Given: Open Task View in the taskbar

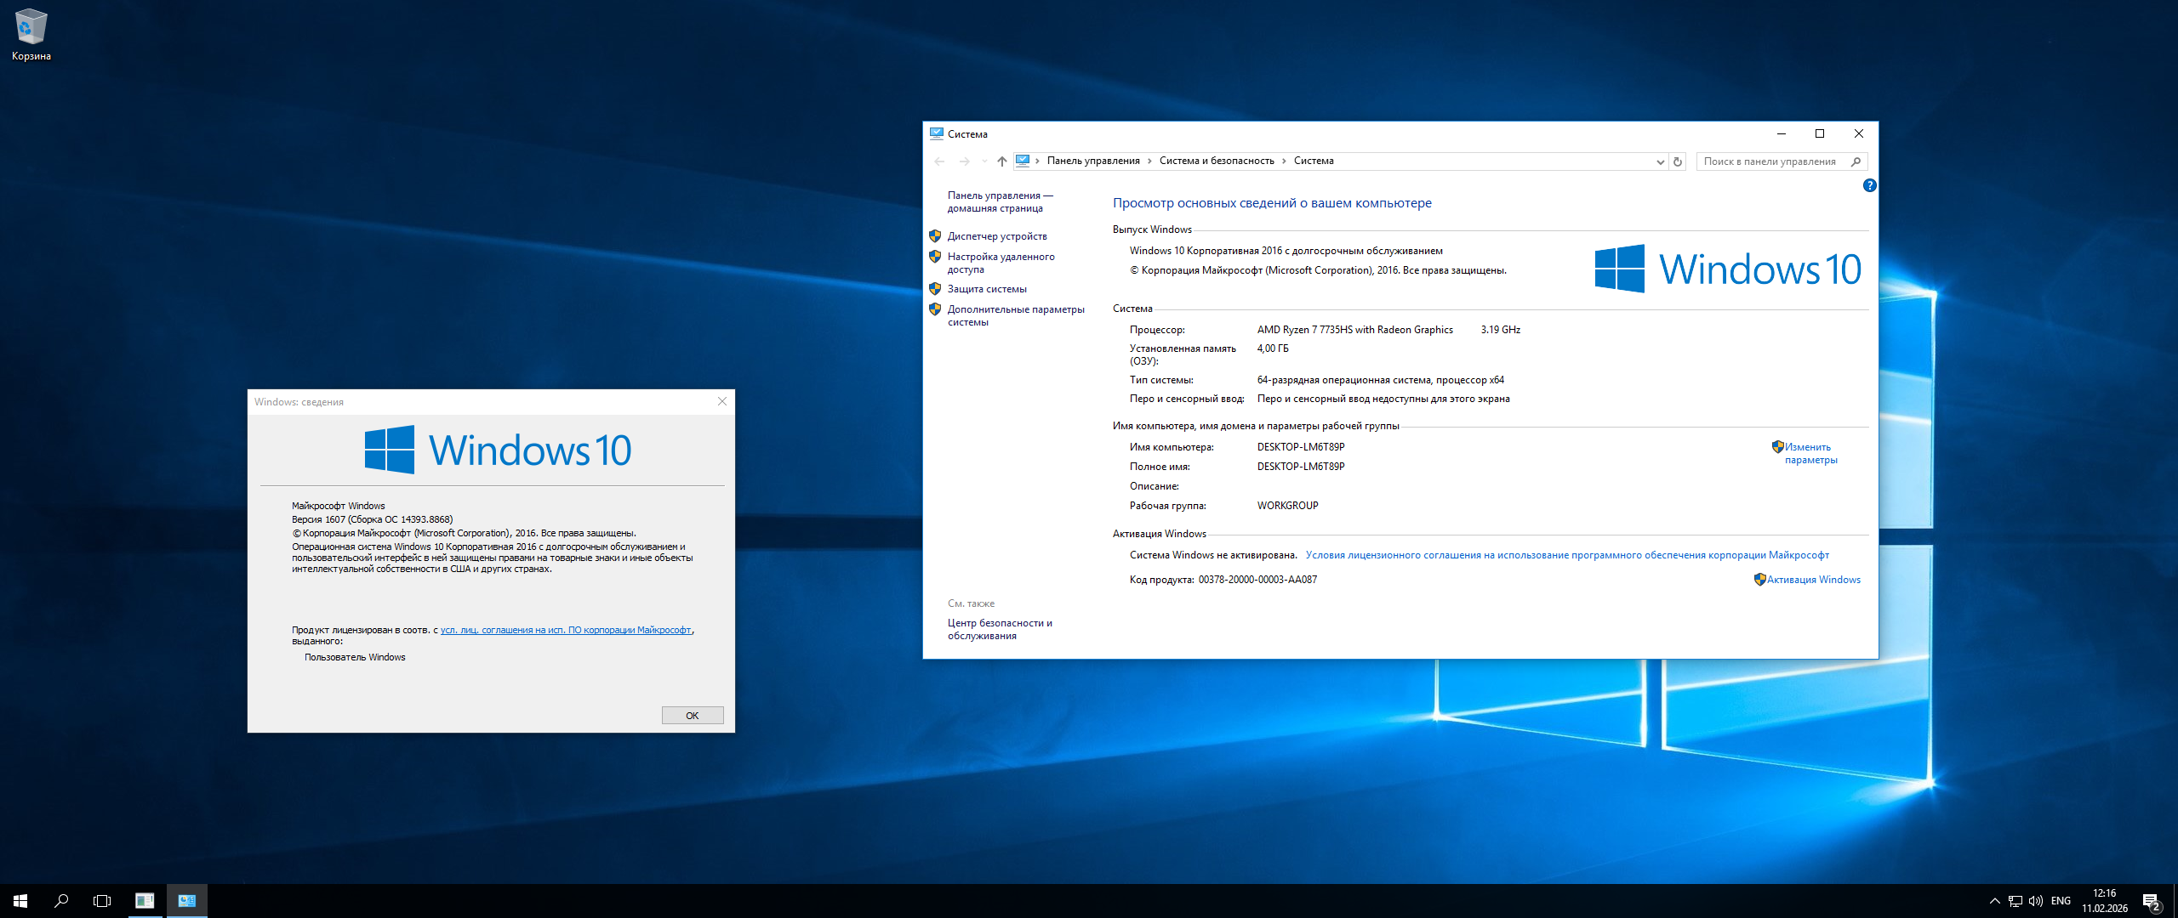Looking at the screenshot, I should click(x=102, y=901).
